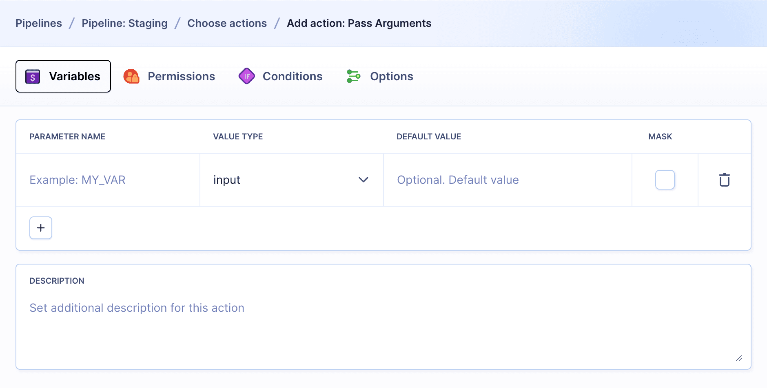Open the value type dropdown showing input
The image size is (767, 388).
pyautogui.click(x=291, y=180)
